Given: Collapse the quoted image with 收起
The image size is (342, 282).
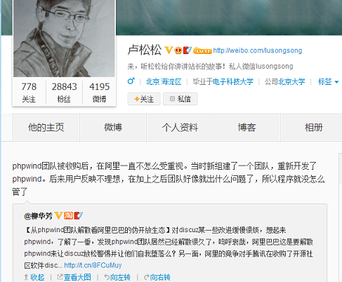Looking at the screenshot, I should [x=34, y=277].
